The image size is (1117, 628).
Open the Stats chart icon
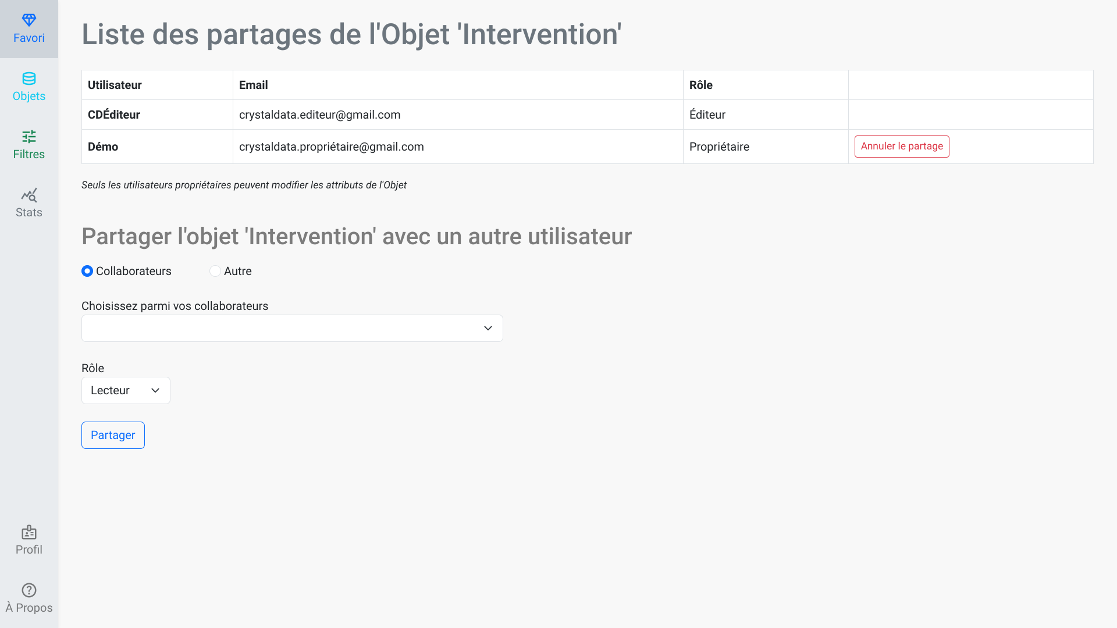pos(29,195)
